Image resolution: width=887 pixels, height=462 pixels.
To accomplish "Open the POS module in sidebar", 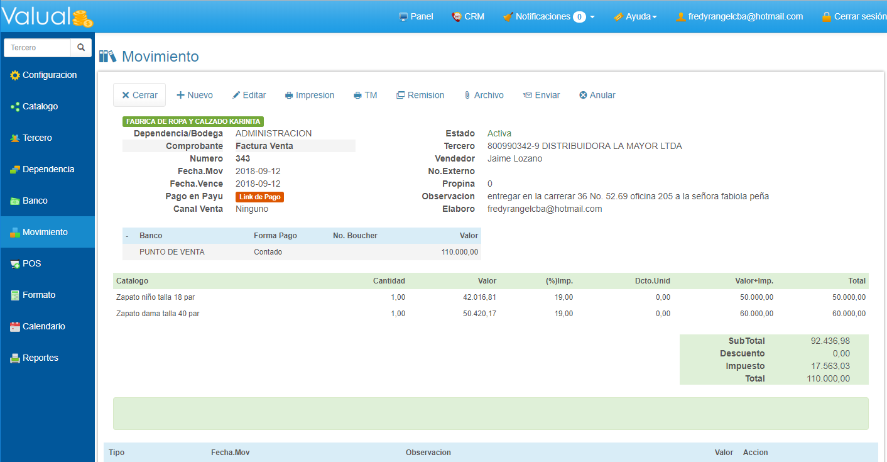I will [31, 263].
